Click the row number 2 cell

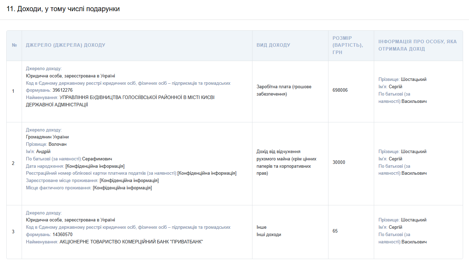[x=13, y=163]
